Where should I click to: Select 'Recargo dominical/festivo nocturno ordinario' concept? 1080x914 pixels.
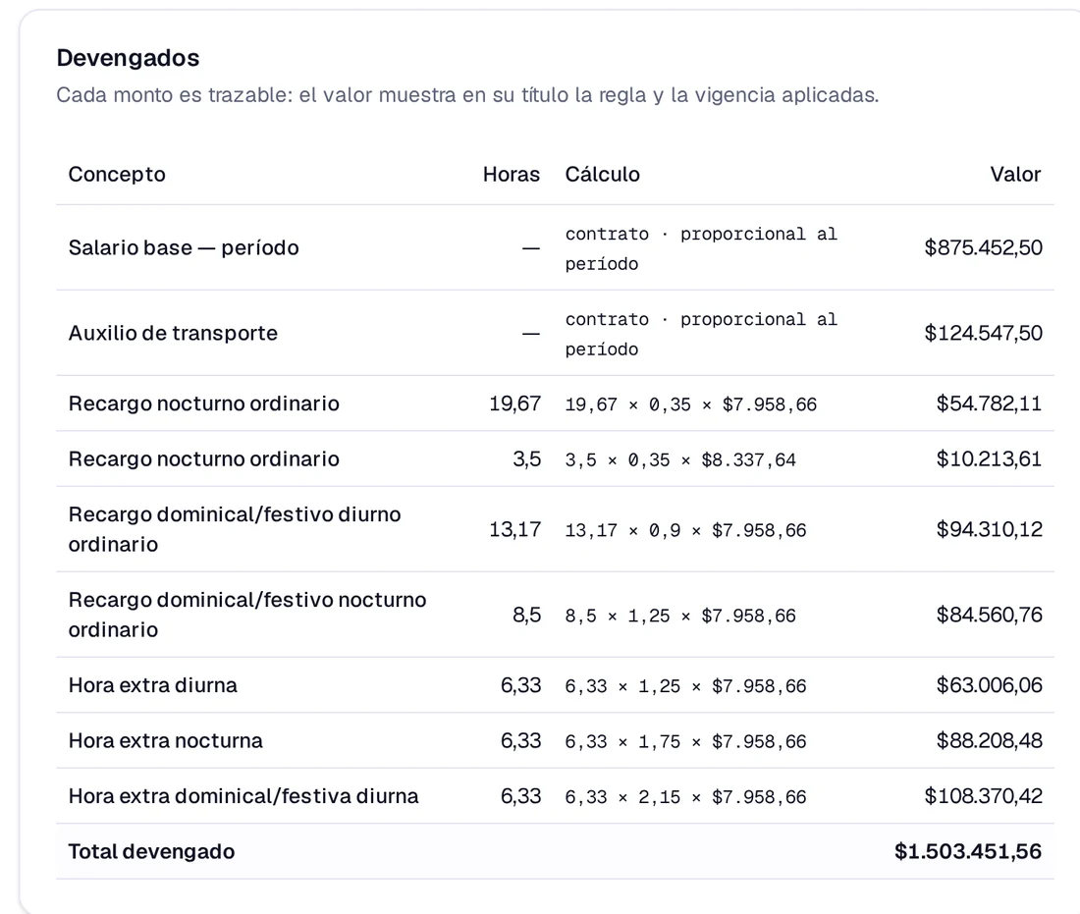[x=247, y=616]
